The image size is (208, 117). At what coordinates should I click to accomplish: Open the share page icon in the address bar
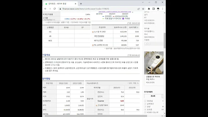click(x=138, y=9)
